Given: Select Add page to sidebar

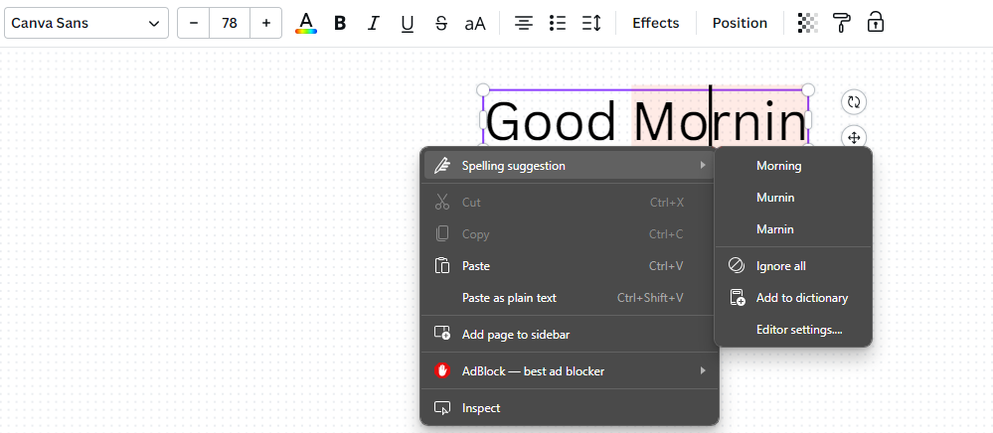Looking at the screenshot, I should pos(569,335).
